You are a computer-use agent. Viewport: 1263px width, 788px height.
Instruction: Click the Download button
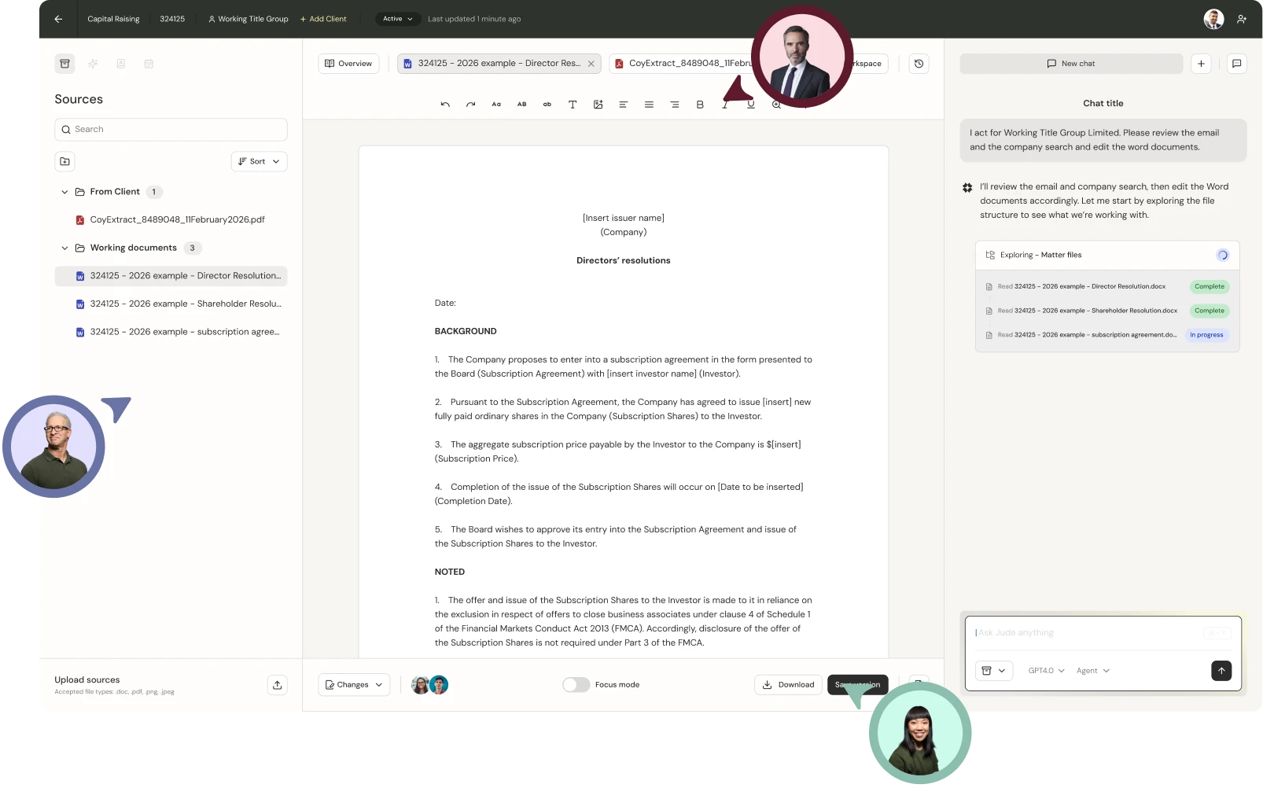click(x=788, y=685)
